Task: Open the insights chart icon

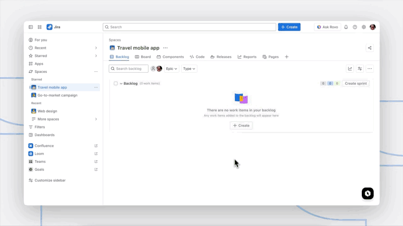Action: pos(350,69)
